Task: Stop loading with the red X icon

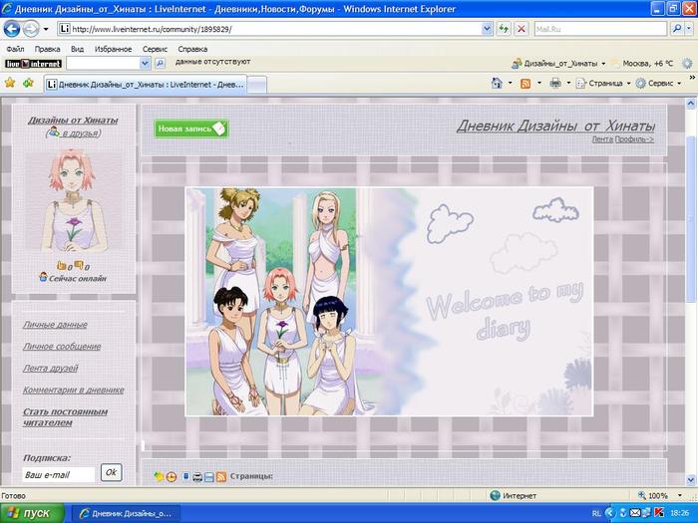Action: (521, 29)
